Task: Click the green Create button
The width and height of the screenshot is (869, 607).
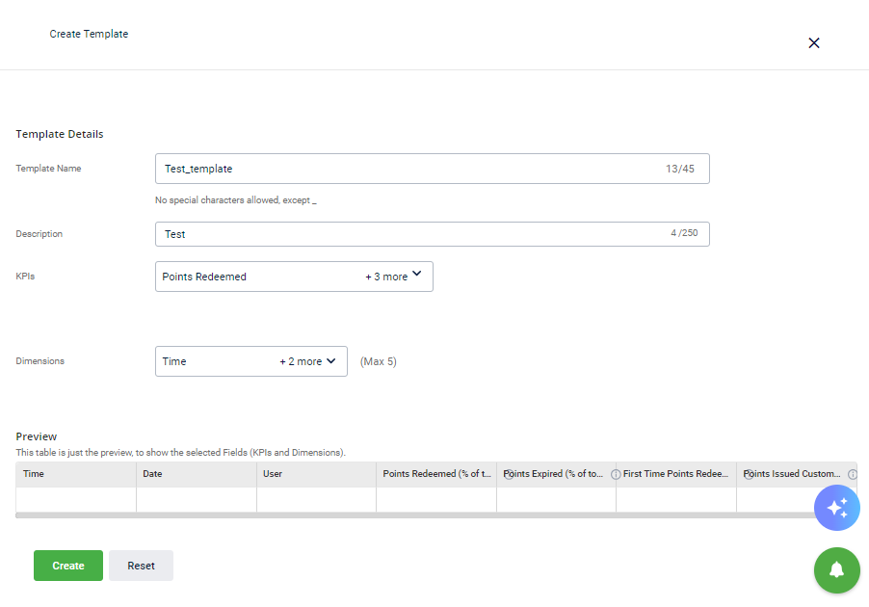Action: coord(68,566)
